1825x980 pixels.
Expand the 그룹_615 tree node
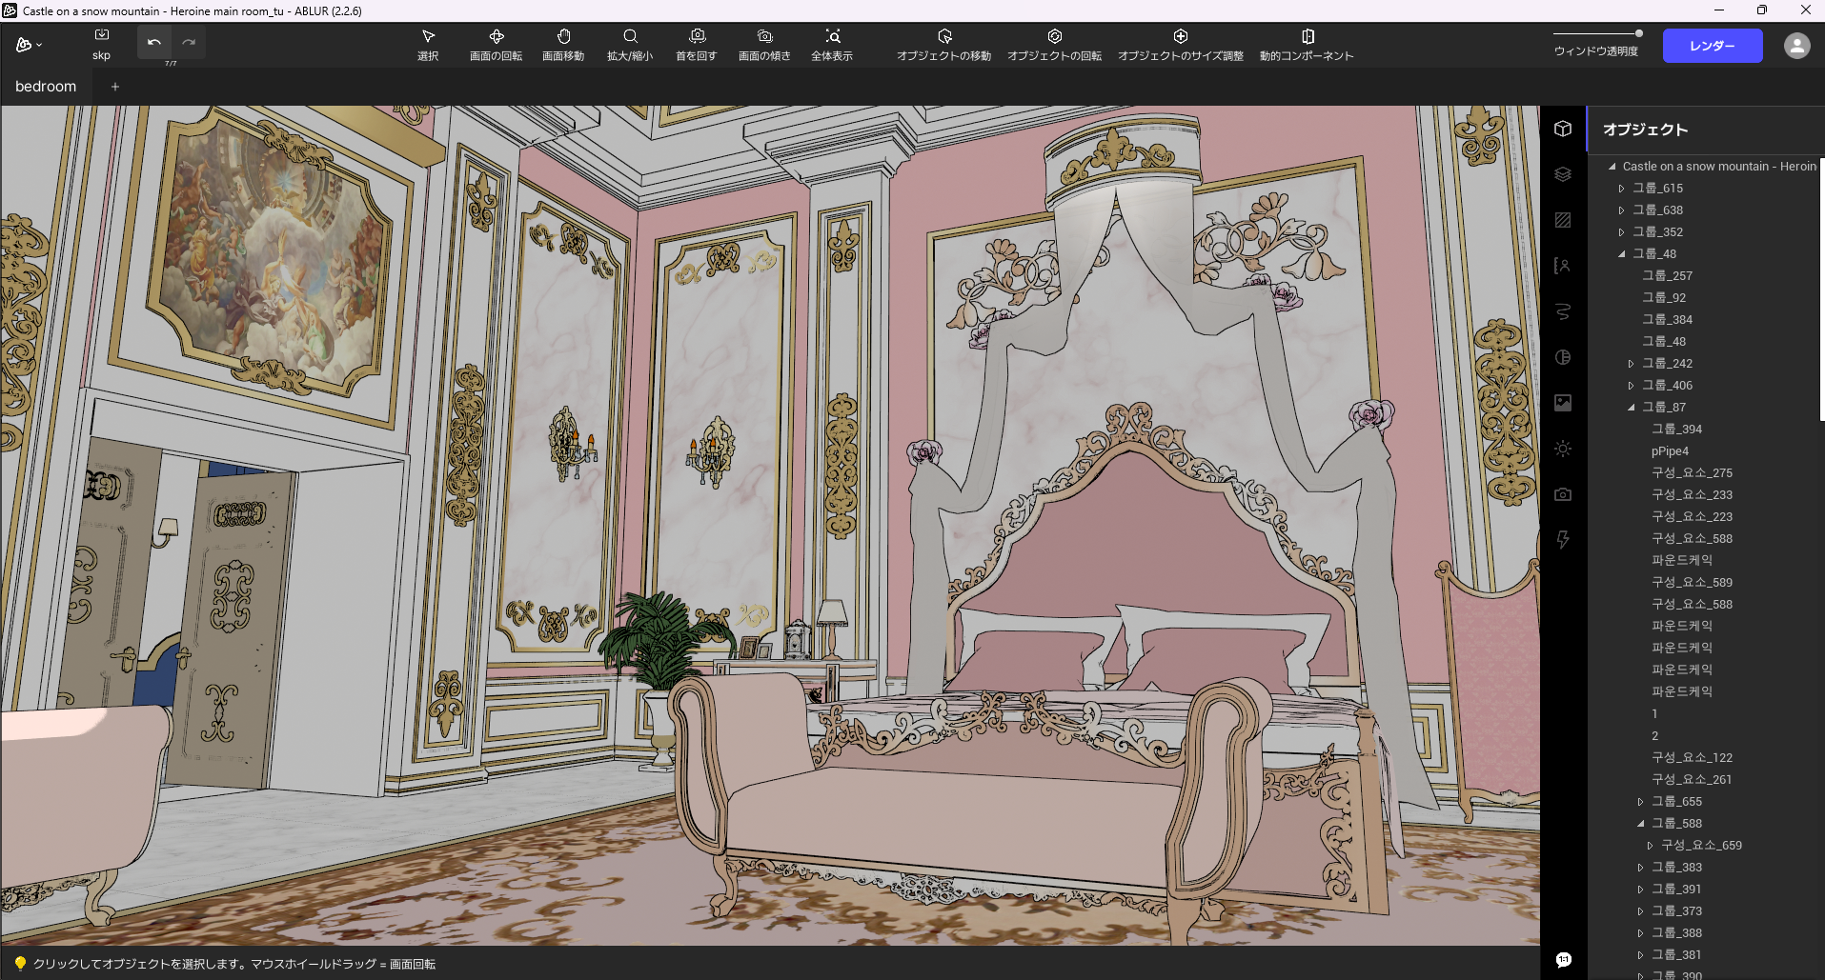coord(1621,189)
